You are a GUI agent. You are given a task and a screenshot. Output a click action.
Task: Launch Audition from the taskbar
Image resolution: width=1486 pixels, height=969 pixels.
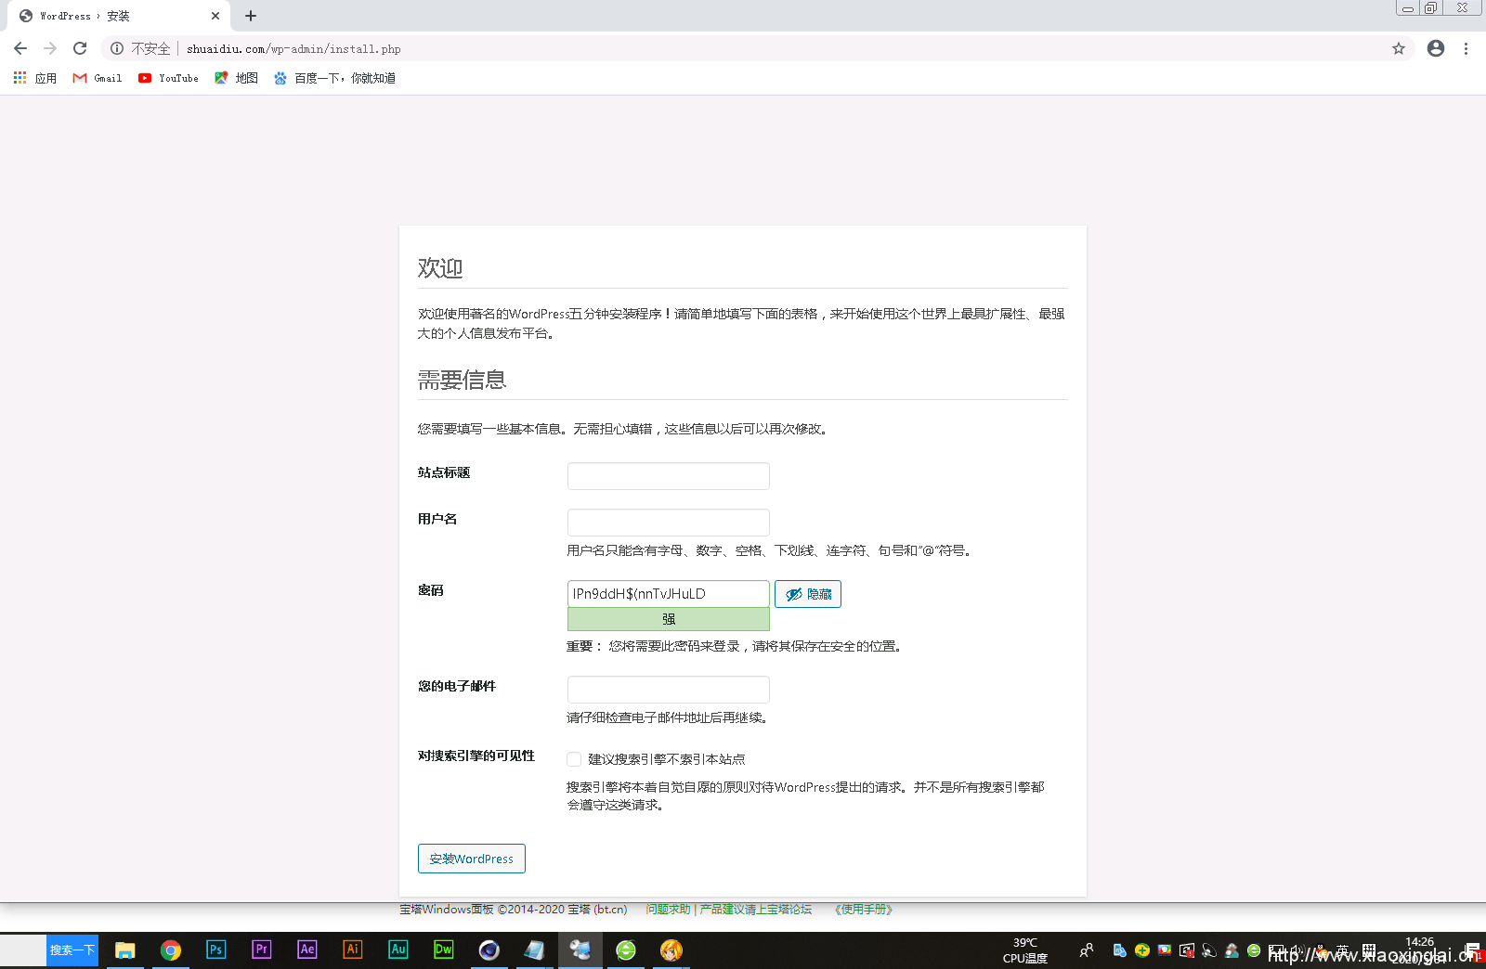point(398,950)
